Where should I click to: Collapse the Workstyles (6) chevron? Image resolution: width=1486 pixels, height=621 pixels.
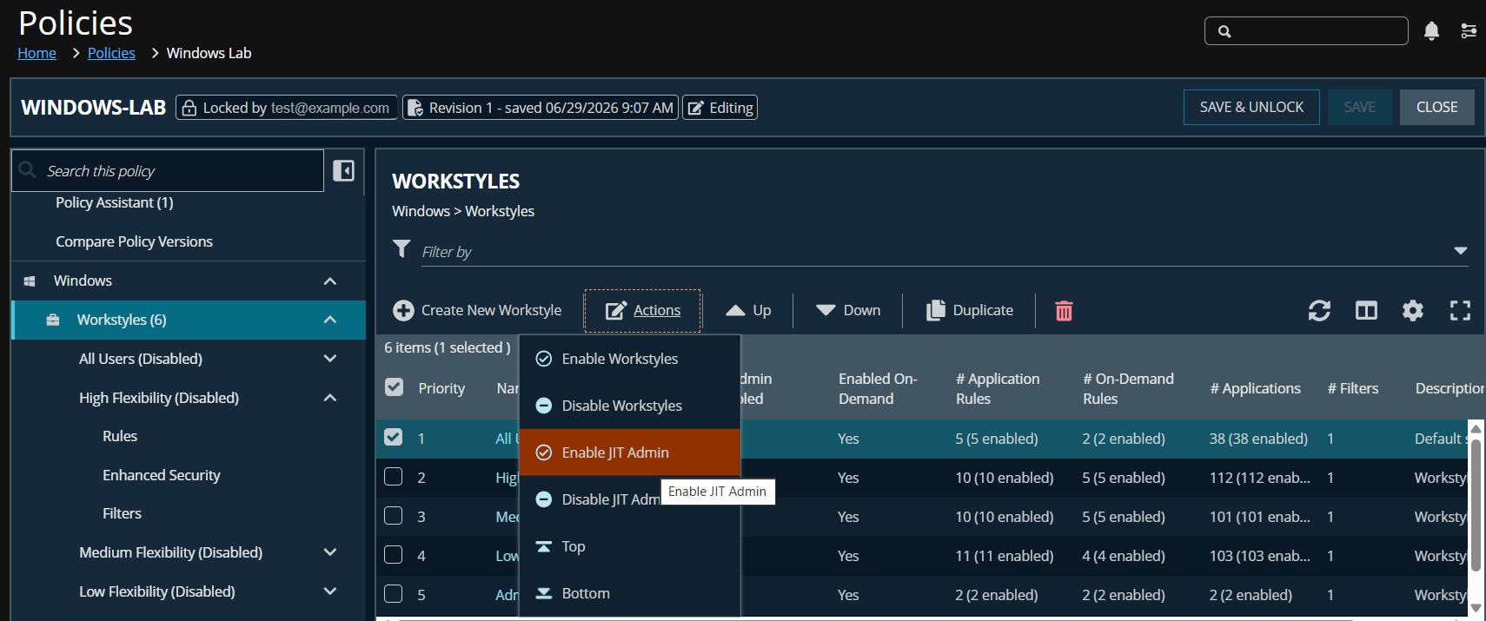point(330,320)
